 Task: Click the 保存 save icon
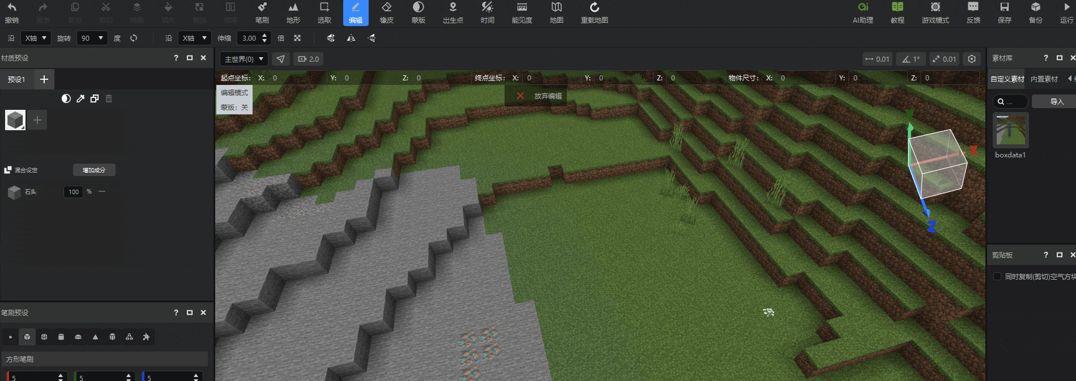pyautogui.click(x=1005, y=12)
